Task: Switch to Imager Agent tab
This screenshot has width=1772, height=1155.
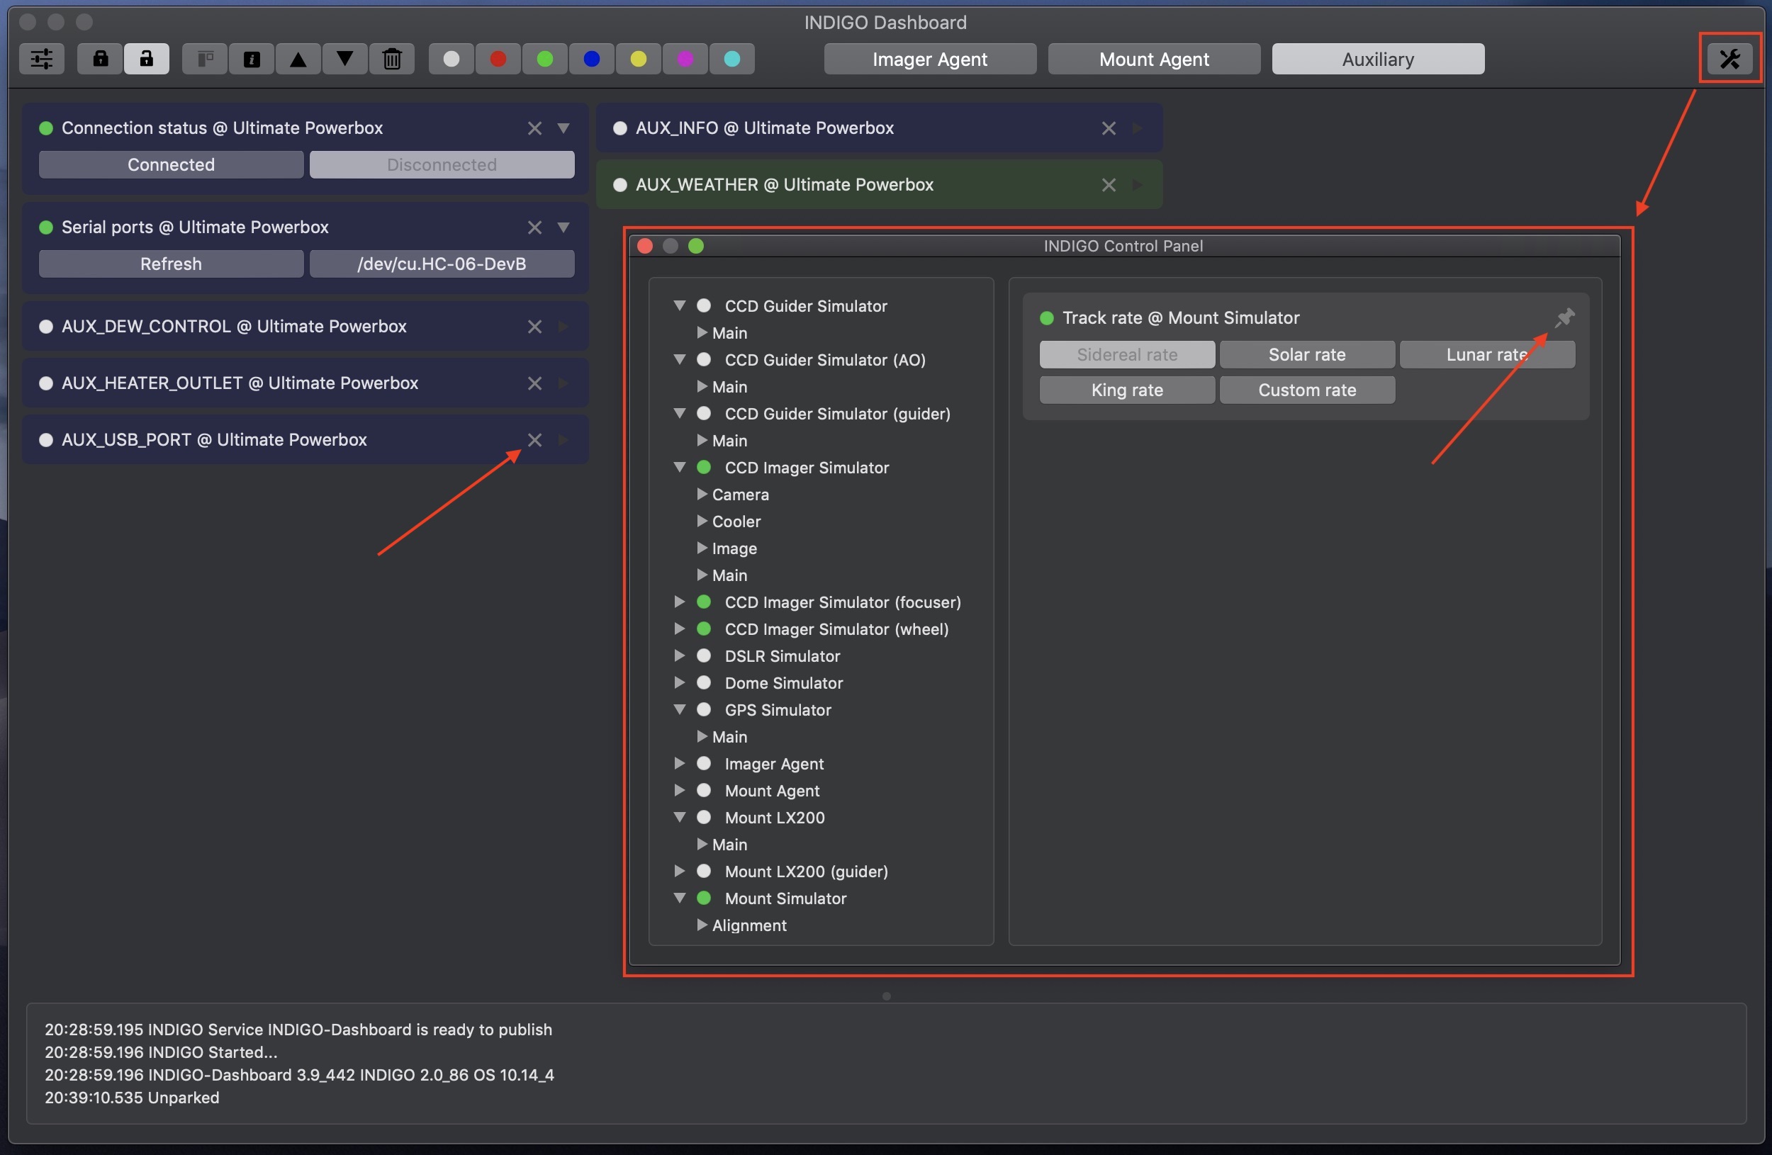Action: 930,59
